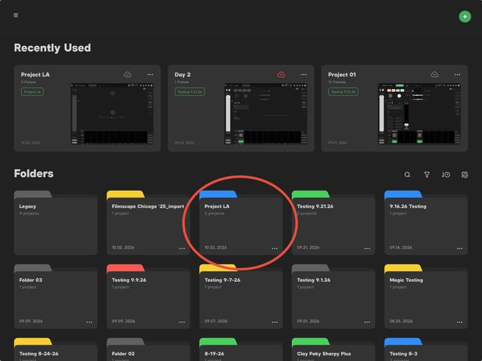Open options for Filmscape Chicago '25_import folder

tap(182, 248)
